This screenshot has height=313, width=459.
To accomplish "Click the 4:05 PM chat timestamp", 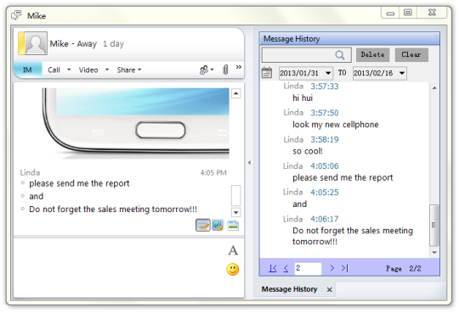I will 213,173.
